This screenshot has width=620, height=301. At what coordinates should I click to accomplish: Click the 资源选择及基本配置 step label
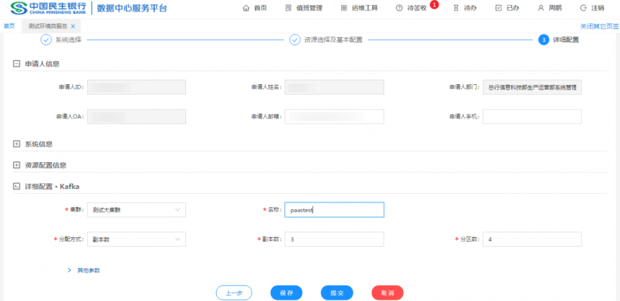coord(334,40)
